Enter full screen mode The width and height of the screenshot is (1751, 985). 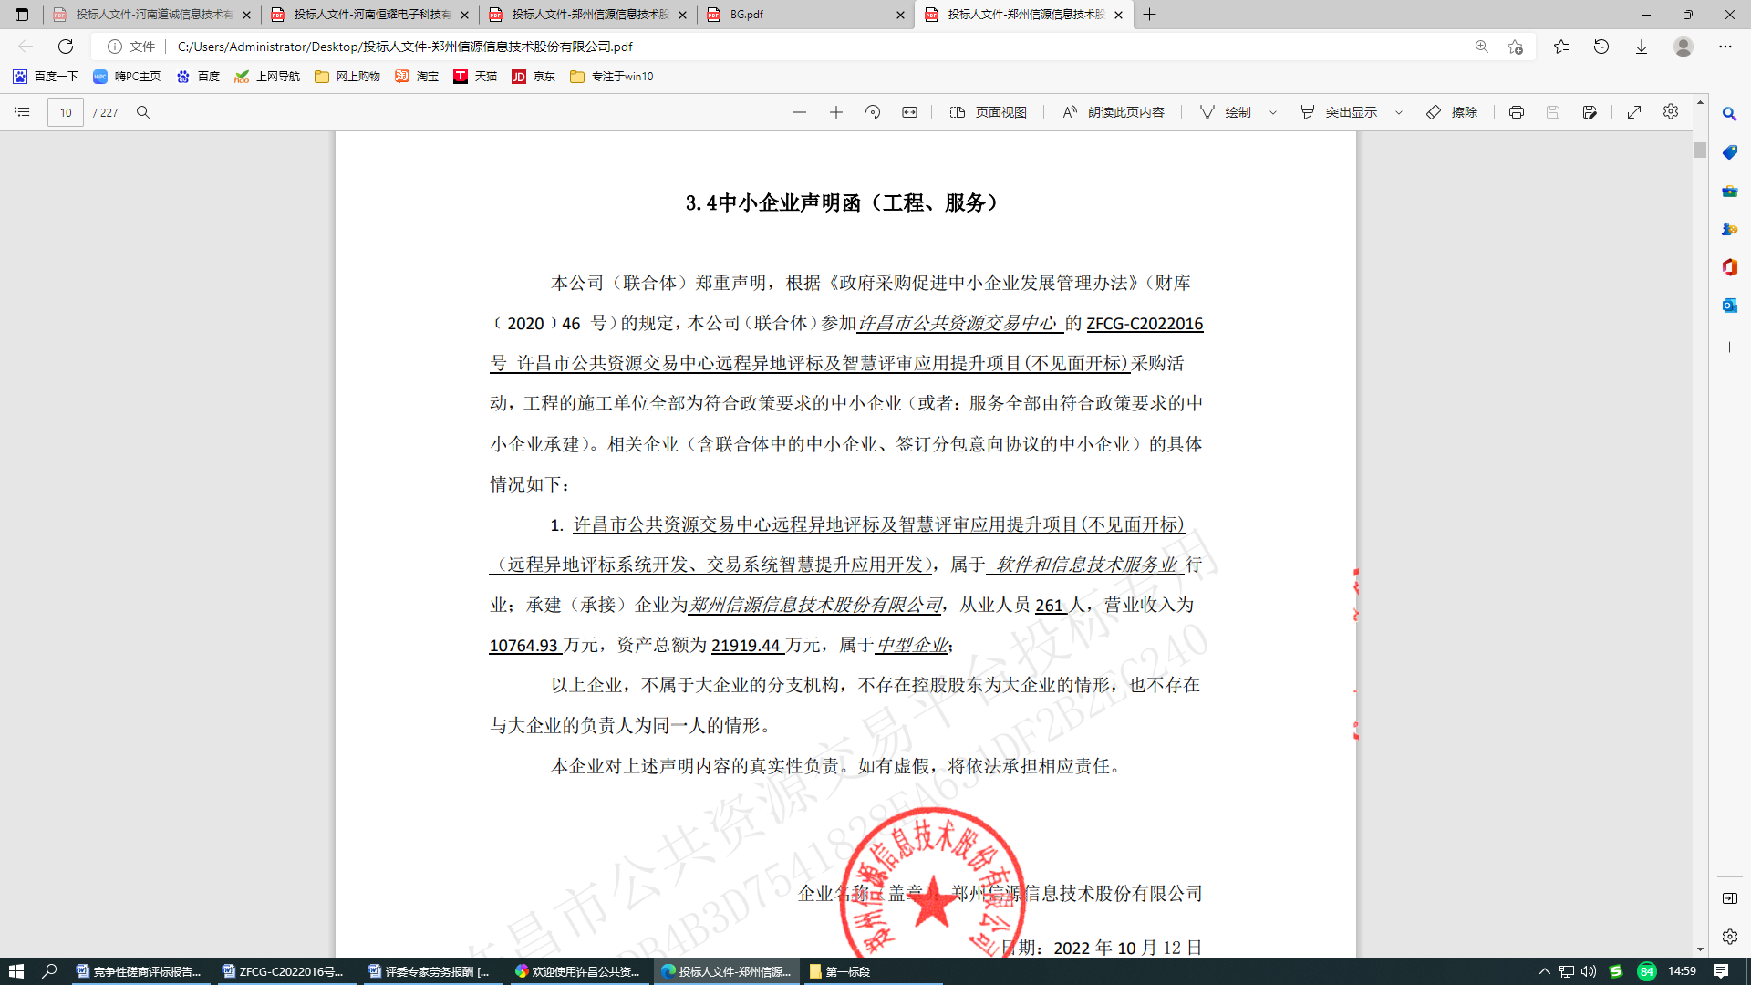(x=1634, y=112)
